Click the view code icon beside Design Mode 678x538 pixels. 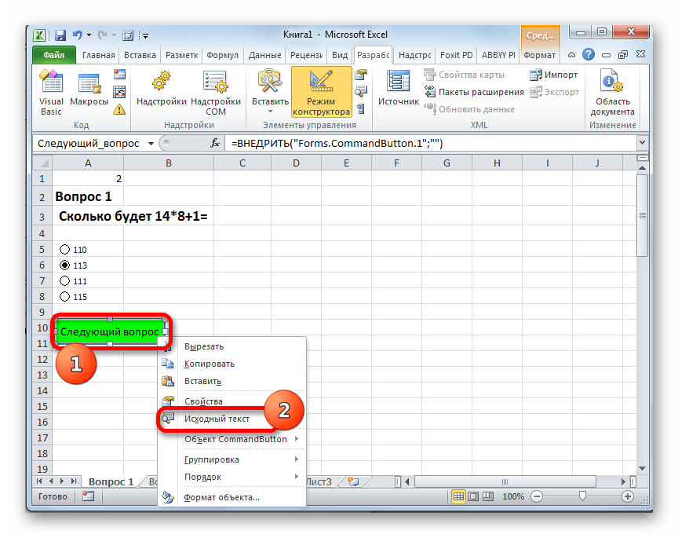click(361, 91)
